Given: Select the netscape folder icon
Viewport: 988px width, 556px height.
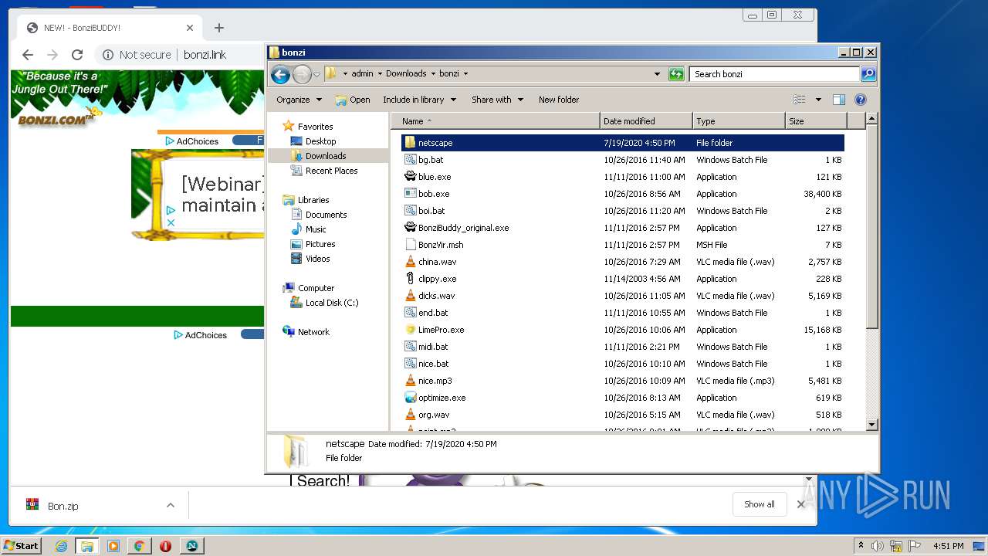Looking at the screenshot, I should [410, 143].
